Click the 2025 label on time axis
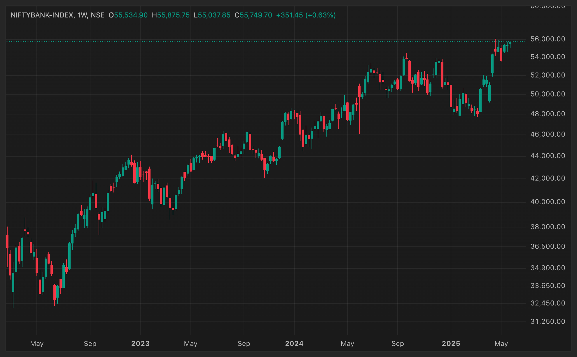This screenshot has width=577, height=357. pos(451,344)
